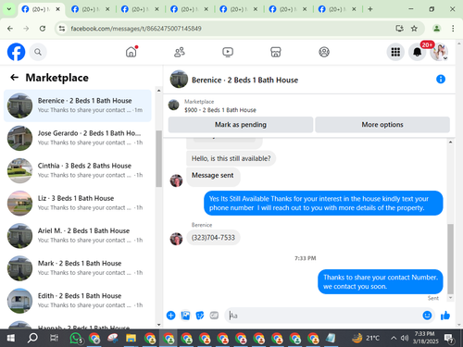The image size is (463, 347).
Task: Select the Liz 3 Beds 1 Bath House conversation
Action: 78,204
